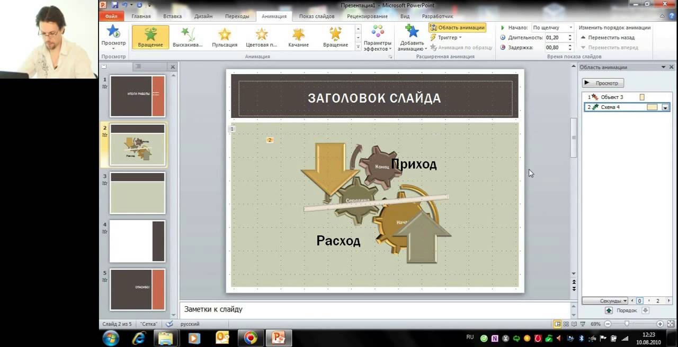Viewport: 678px width, 347px height.
Task: Select slide 1 thumbnail
Action: coord(138,96)
